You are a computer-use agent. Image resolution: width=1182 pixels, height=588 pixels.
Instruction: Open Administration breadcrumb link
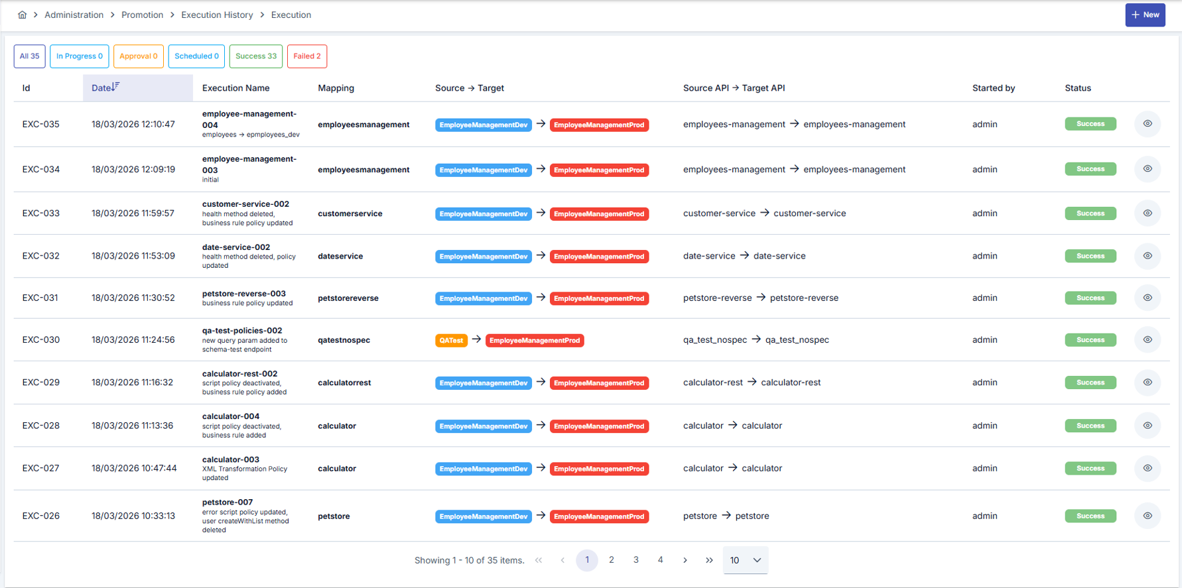(x=74, y=15)
